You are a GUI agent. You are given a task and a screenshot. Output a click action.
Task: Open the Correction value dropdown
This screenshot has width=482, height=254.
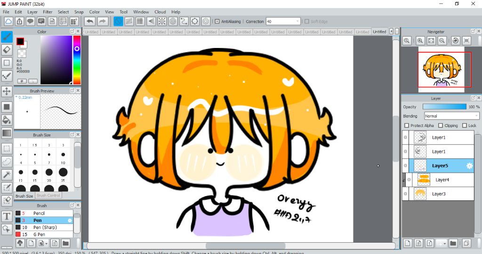(283, 22)
